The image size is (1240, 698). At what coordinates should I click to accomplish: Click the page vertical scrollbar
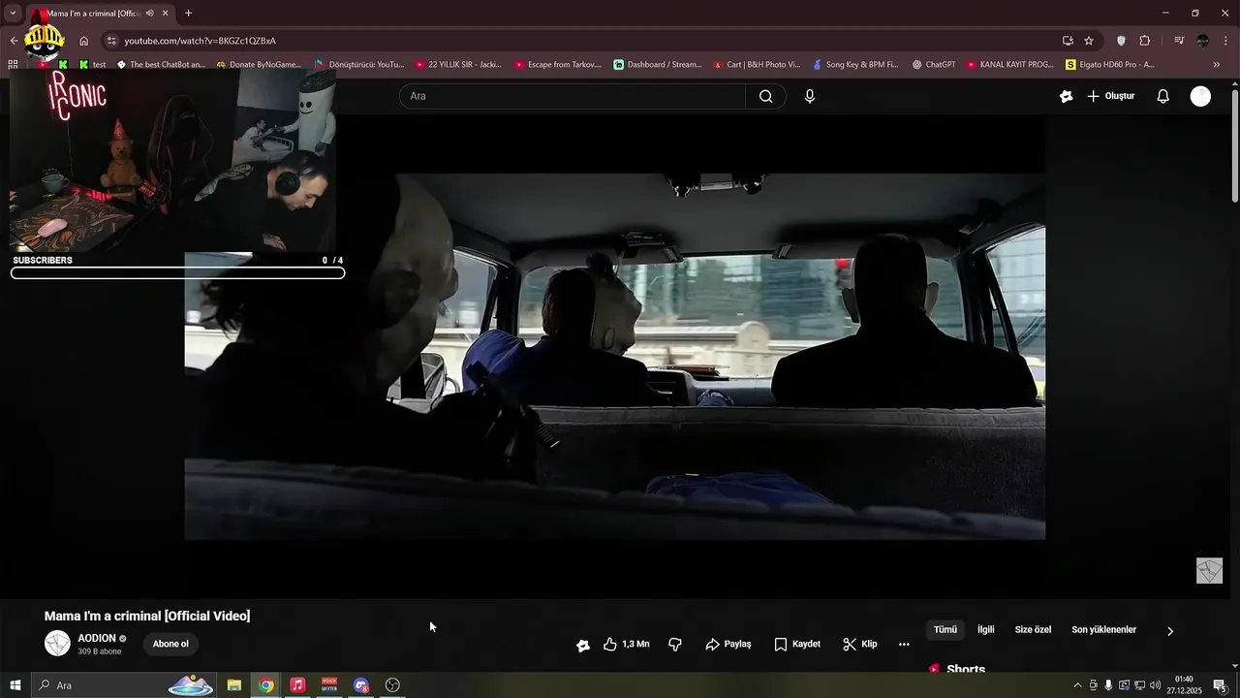[x=1234, y=145]
